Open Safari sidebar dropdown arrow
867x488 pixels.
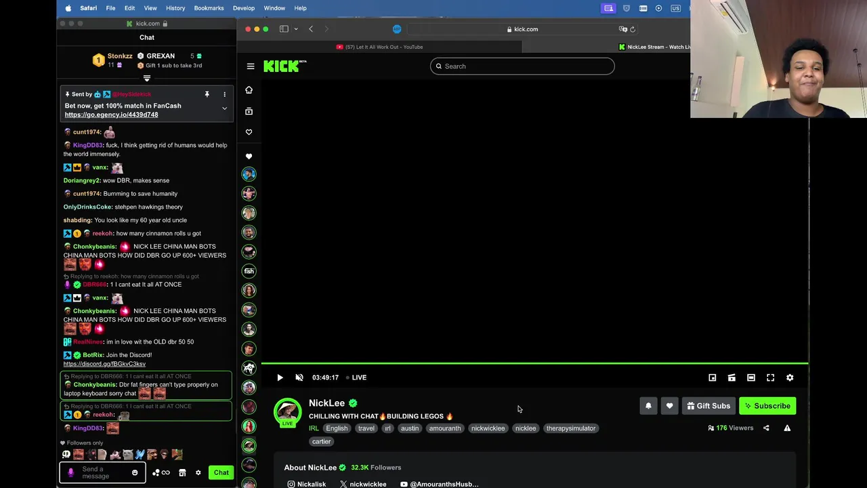(296, 29)
